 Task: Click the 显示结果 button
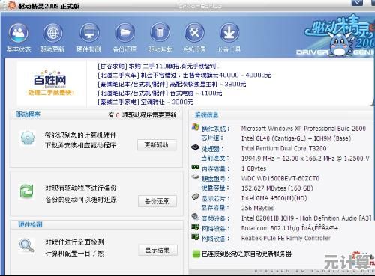point(157,250)
